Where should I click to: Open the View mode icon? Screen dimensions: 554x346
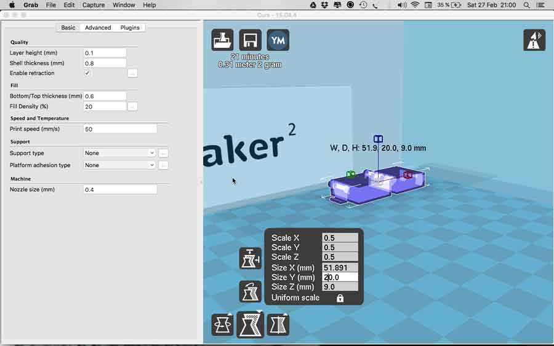point(534,40)
